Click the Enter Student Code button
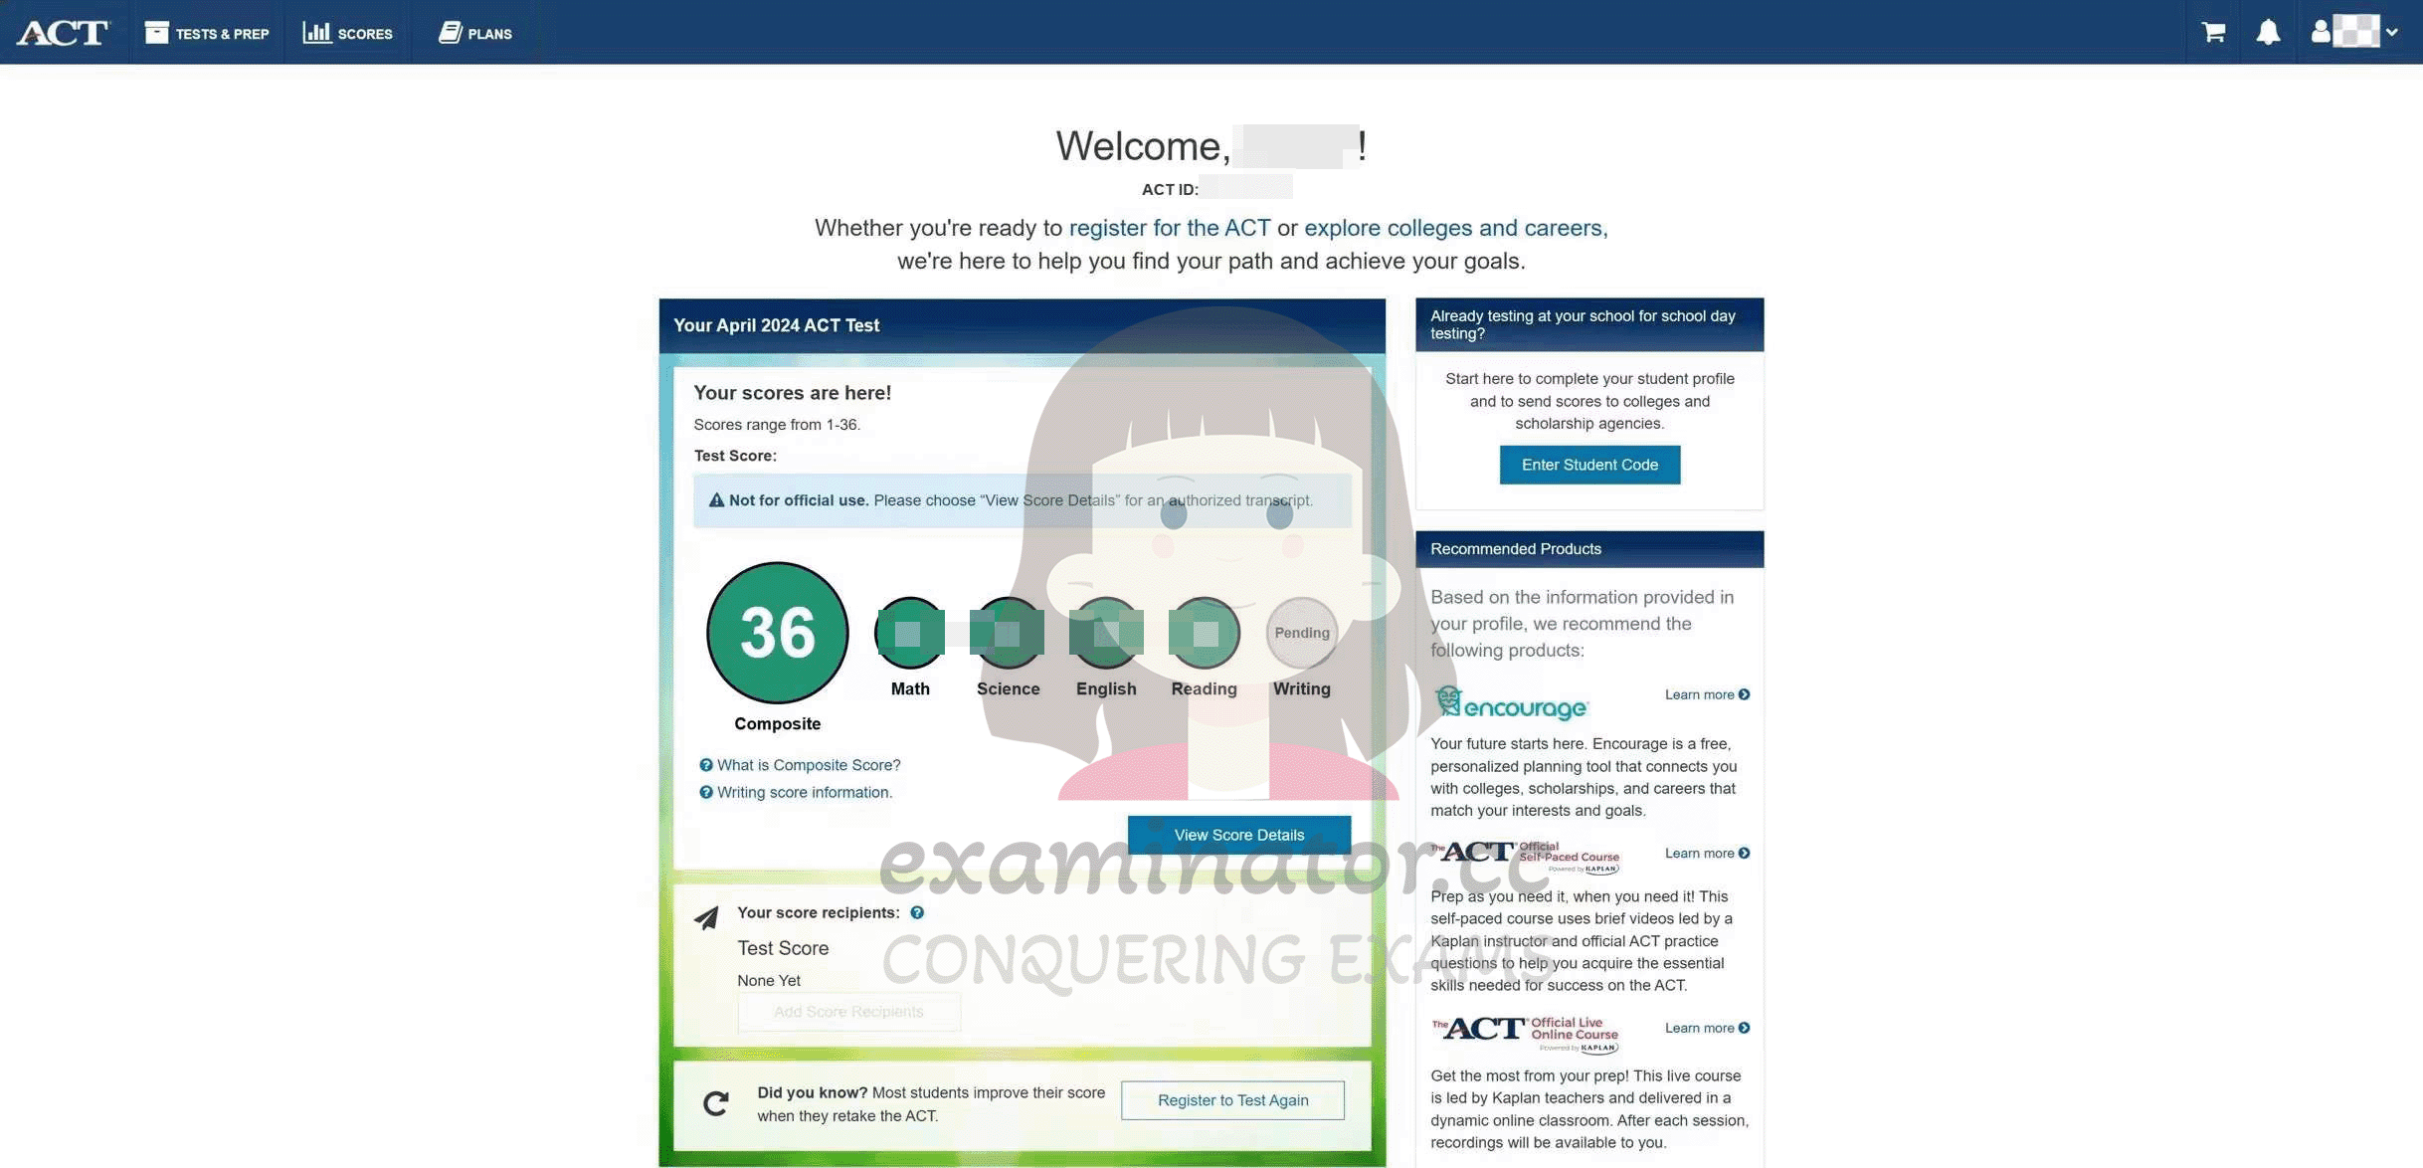Screen dimensions: 2423x1168 [1588, 465]
